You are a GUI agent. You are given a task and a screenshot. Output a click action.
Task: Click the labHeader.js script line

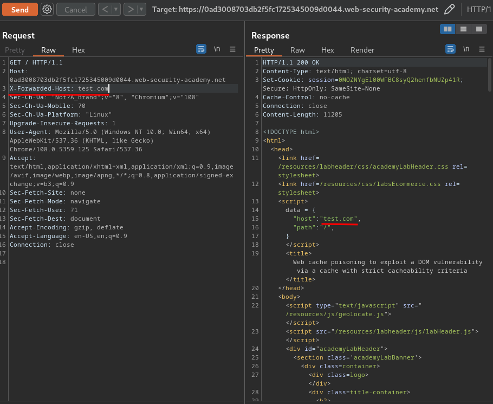[382, 331]
